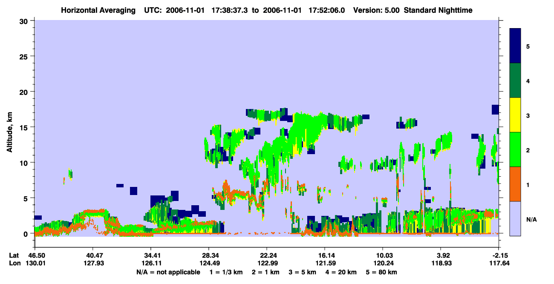Click the '5 = 80 km' legend text
Viewport: 554px width, 284px height.
(381, 272)
